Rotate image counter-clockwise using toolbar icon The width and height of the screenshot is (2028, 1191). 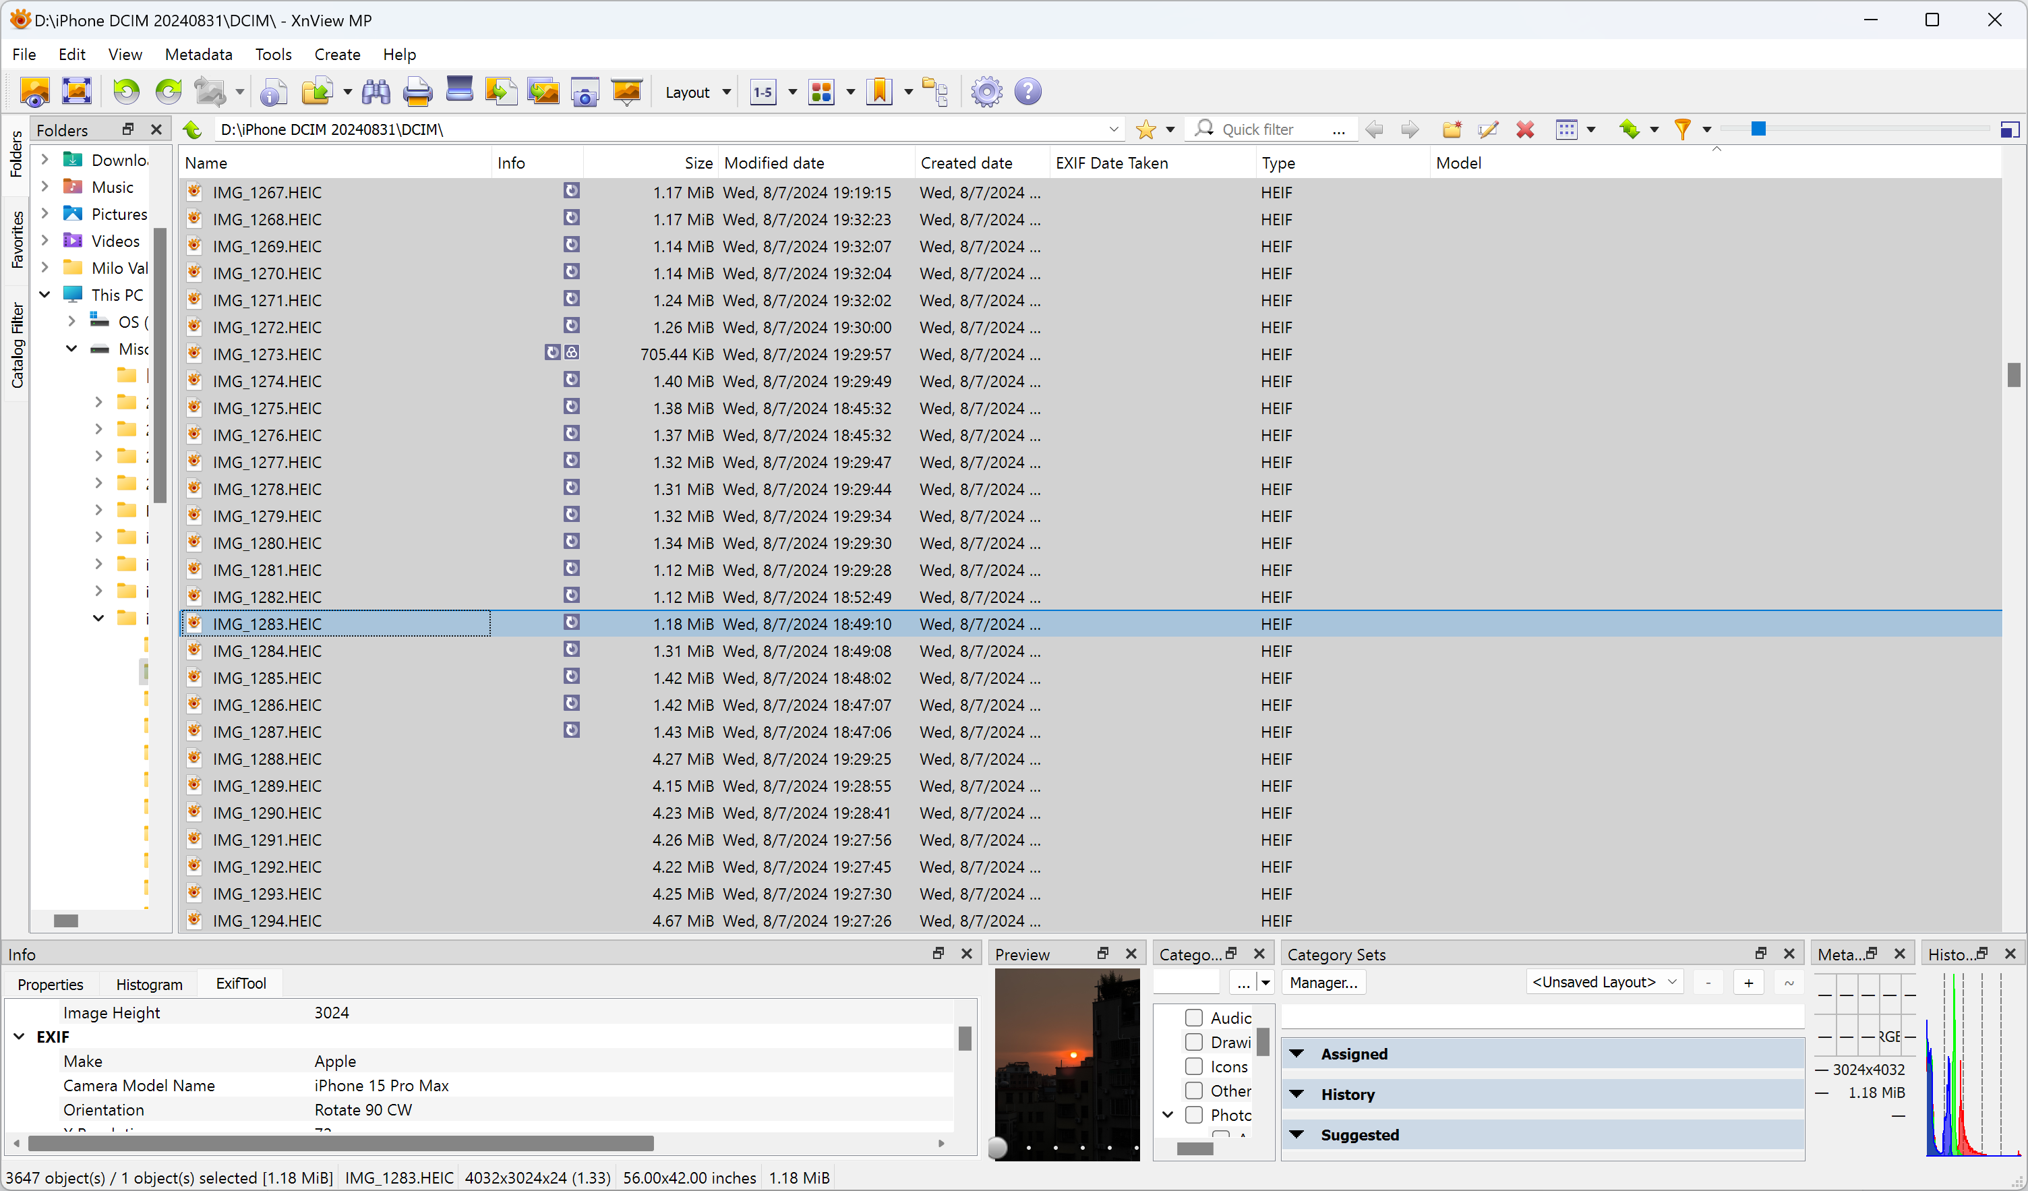coord(126,92)
